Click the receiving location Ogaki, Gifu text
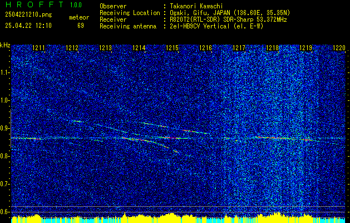 tap(230, 13)
